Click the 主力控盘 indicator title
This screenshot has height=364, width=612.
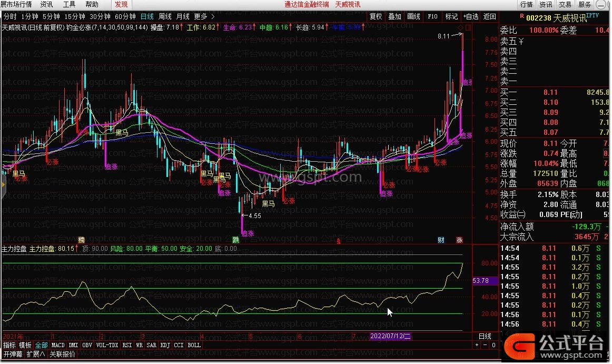(x=14, y=249)
